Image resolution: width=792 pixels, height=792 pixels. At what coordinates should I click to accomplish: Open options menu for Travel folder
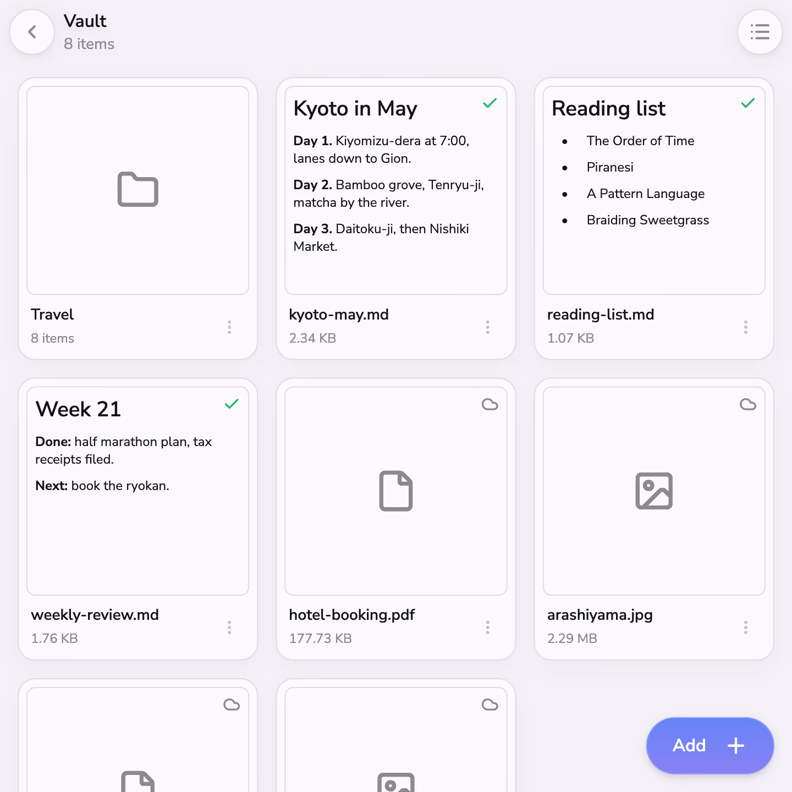229,327
